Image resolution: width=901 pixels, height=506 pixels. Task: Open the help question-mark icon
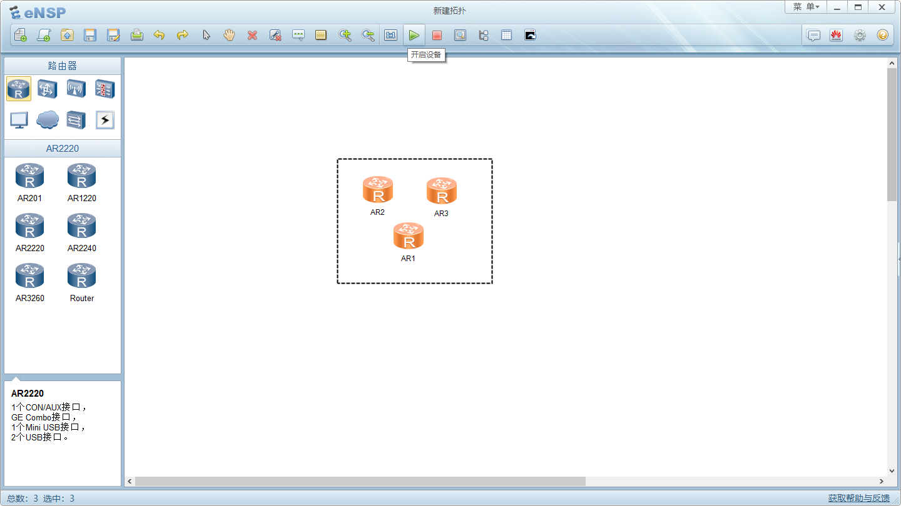coord(882,35)
